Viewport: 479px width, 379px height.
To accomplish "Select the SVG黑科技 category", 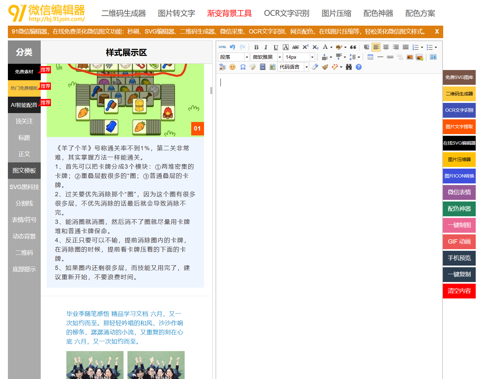I will click(x=24, y=187).
